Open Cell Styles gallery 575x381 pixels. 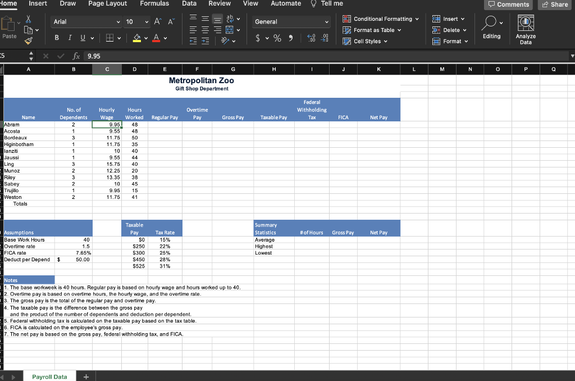[x=364, y=41]
